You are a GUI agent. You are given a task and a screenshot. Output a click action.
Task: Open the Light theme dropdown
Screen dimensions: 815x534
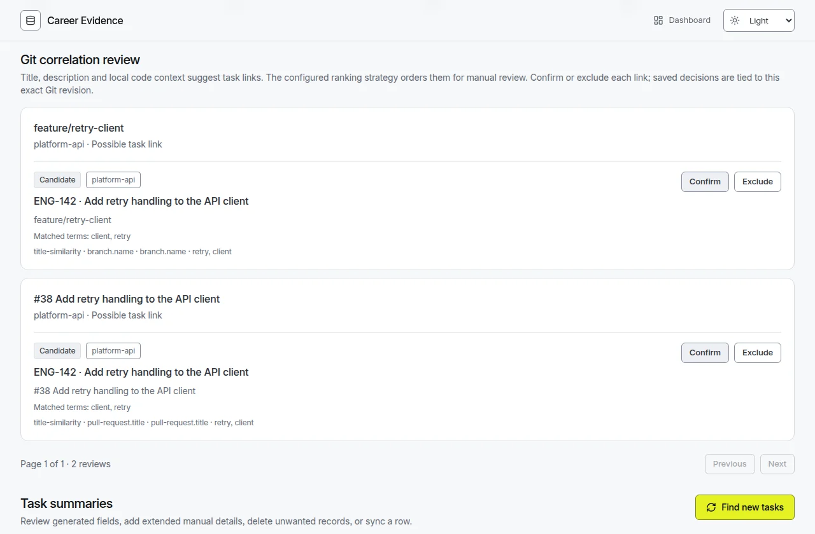[759, 20]
